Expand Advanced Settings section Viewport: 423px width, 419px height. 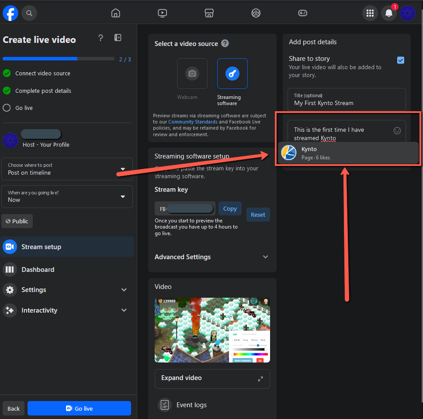pos(212,257)
